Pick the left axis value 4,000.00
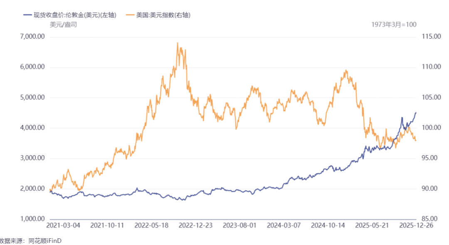This screenshot has height=245, width=449. (32, 128)
